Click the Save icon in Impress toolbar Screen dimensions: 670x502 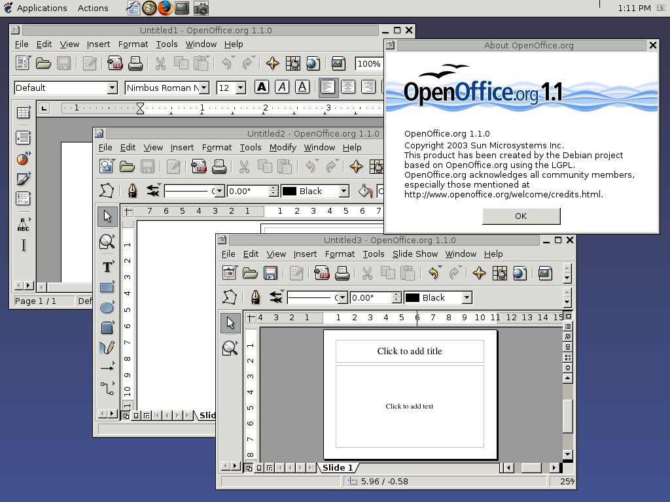click(270, 273)
